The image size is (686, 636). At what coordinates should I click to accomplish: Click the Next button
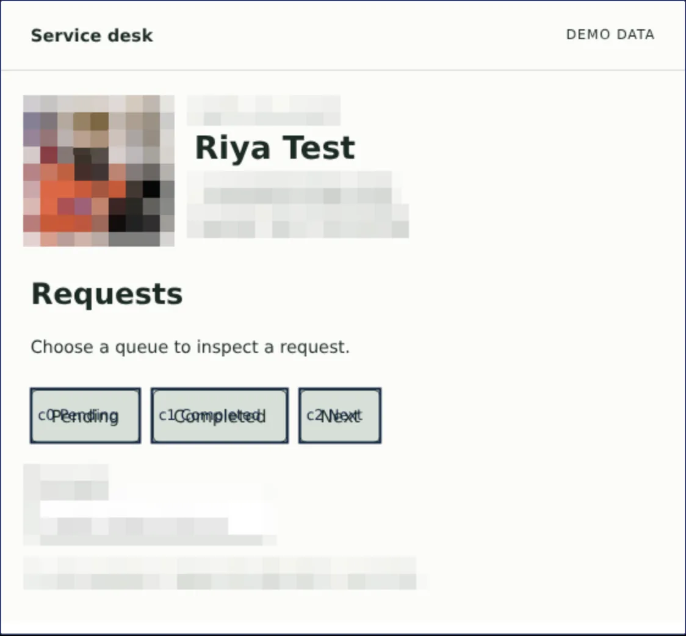coord(340,416)
